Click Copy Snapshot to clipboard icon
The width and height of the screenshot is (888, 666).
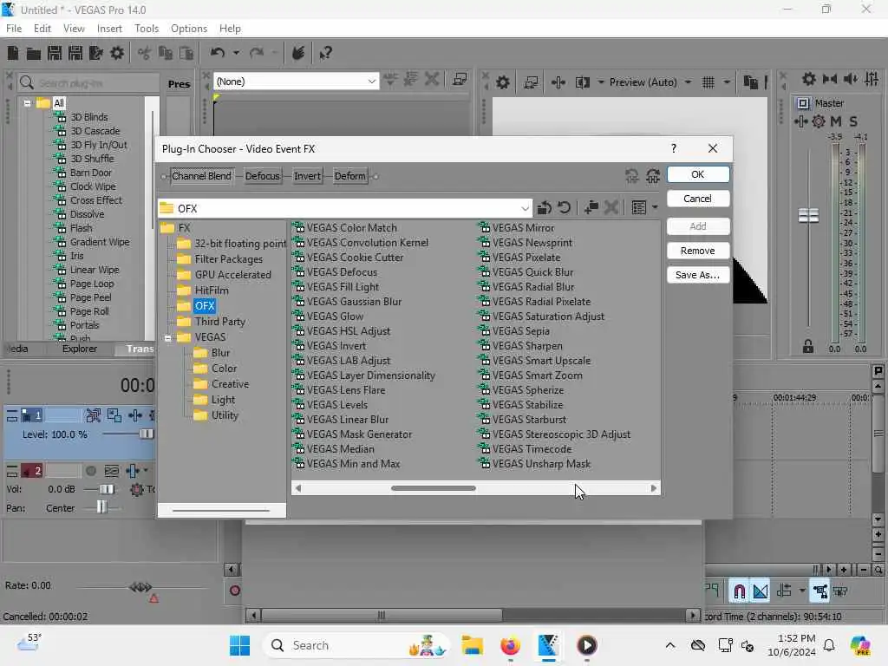750,82
